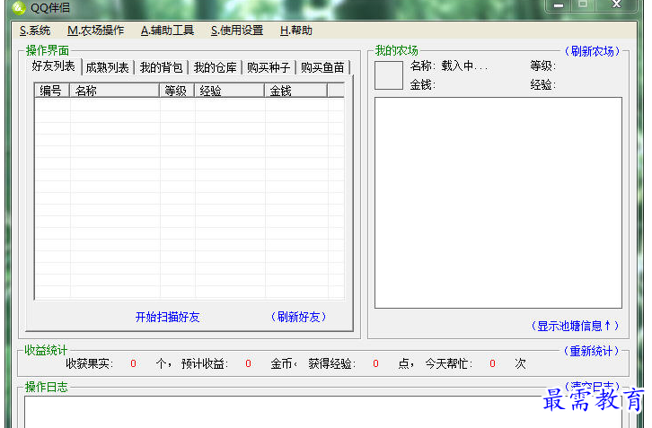Image resolution: width=652 pixels, height=428 pixels.
Task: Click the (刷新好友) link
Action: click(x=298, y=317)
